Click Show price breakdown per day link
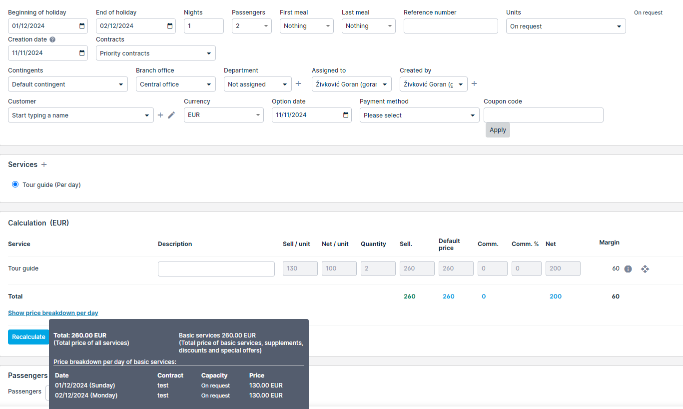Image resolution: width=683 pixels, height=409 pixels. click(x=53, y=313)
